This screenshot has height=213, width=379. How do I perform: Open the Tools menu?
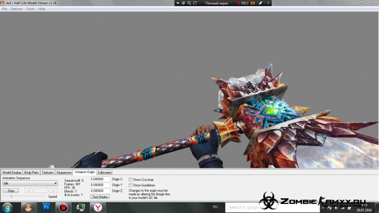coord(30,9)
